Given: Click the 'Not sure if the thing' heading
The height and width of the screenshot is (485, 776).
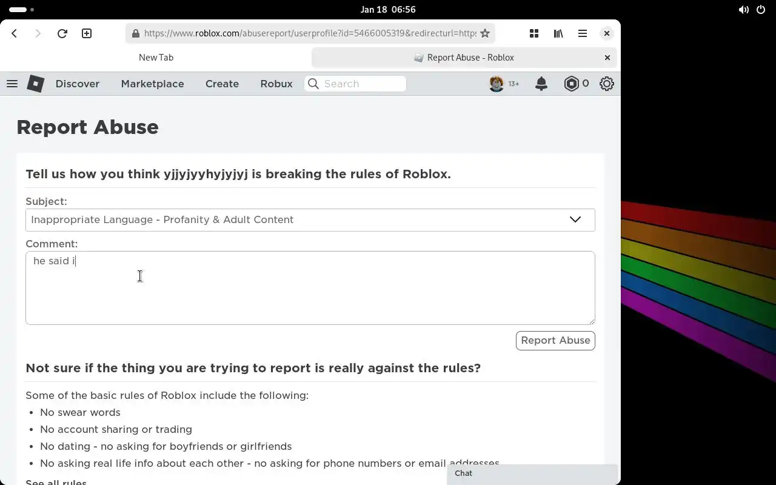Looking at the screenshot, I should click(x=253, y=369).
